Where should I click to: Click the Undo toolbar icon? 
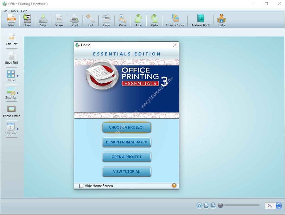click(x=138, y=20)
